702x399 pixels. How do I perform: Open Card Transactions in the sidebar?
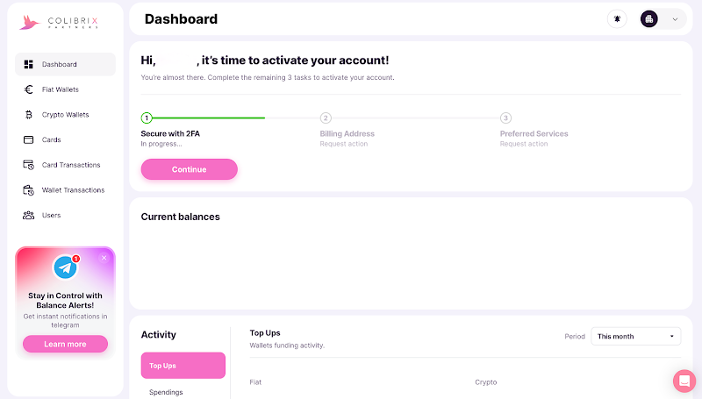click(70, 165)
